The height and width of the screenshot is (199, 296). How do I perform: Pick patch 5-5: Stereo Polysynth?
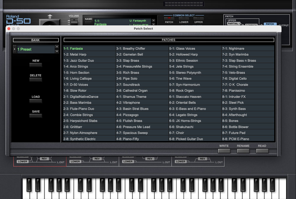pyautogui.click(x=195, y=73)
